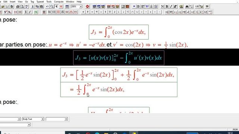Viewport: 239px width, 134px height.
Task: Click the Print Preview icon
Action: 22,7
